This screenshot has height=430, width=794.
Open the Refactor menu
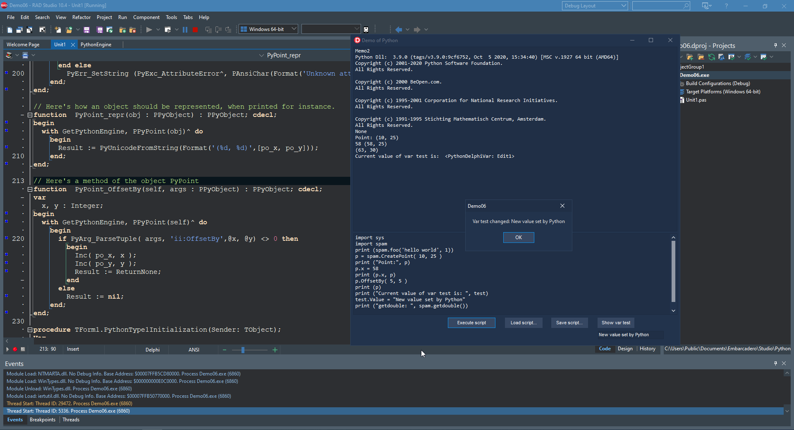coord(81,17)
